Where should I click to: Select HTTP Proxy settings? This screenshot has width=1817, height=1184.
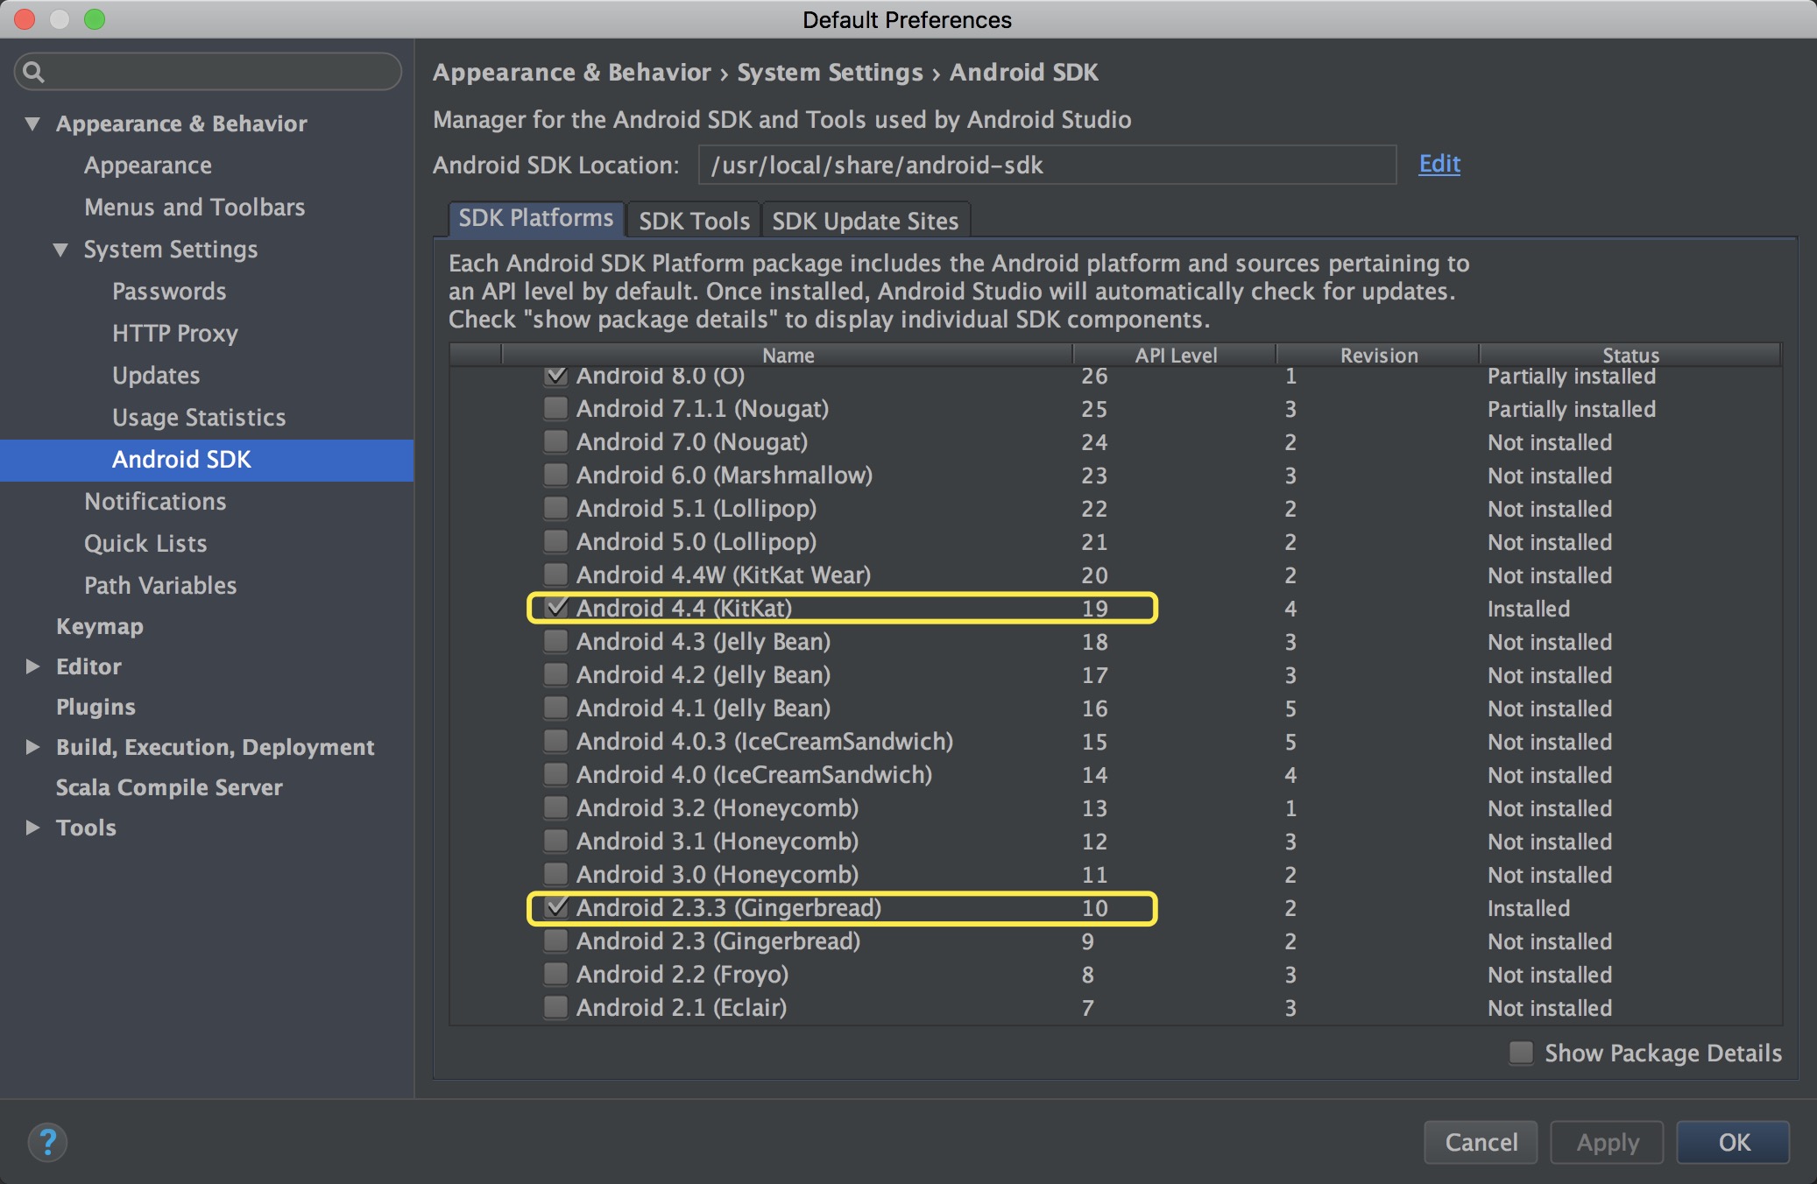[175, 334]
